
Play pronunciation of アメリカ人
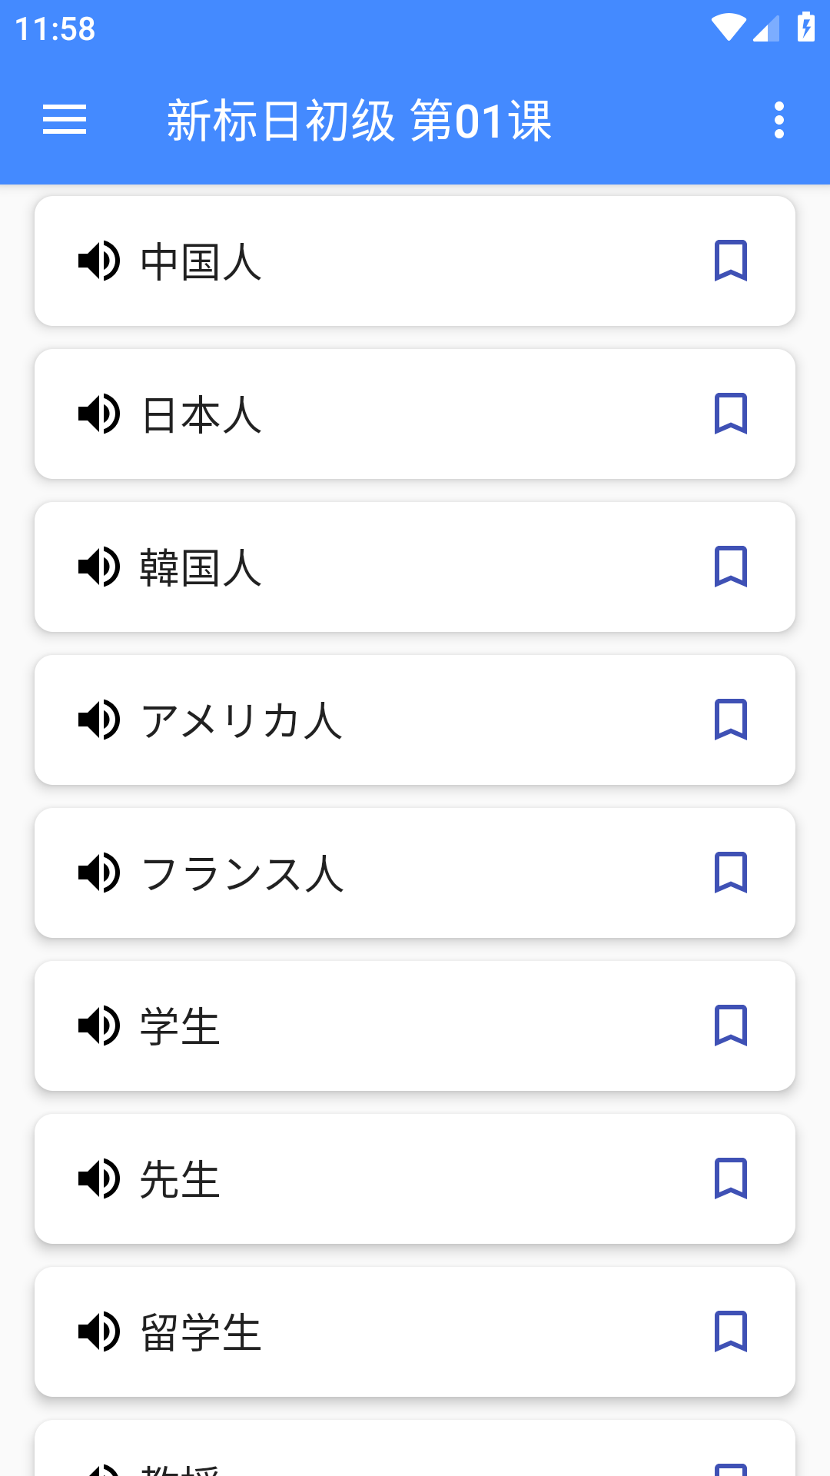[x=99, y=720]
